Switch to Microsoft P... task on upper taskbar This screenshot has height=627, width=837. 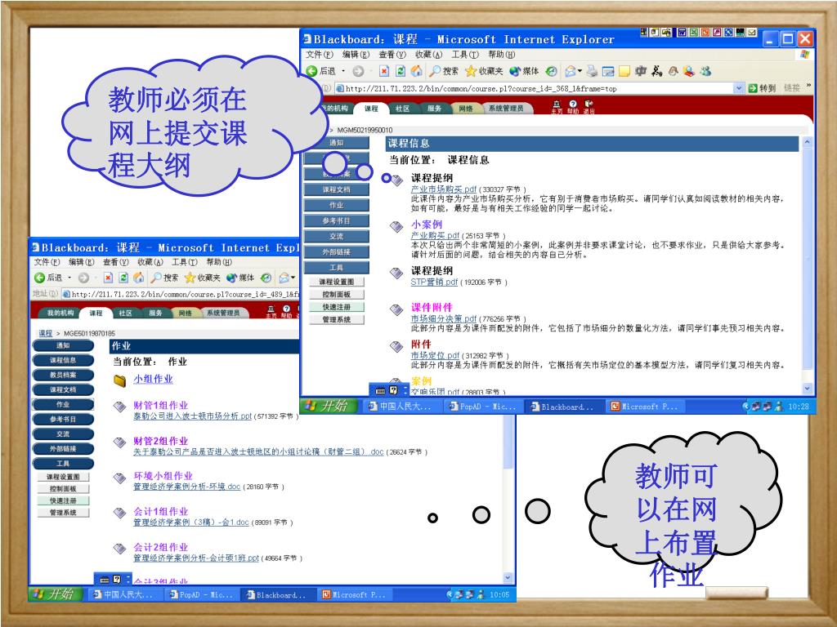646,407
